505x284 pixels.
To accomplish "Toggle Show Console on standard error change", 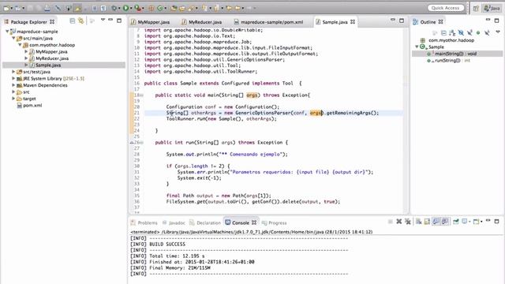I will (x=445, y=222).
